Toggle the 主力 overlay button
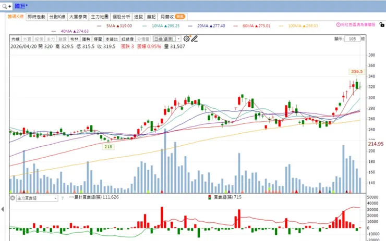The width and height of the screenshot is (386, 241). point(51,39)
